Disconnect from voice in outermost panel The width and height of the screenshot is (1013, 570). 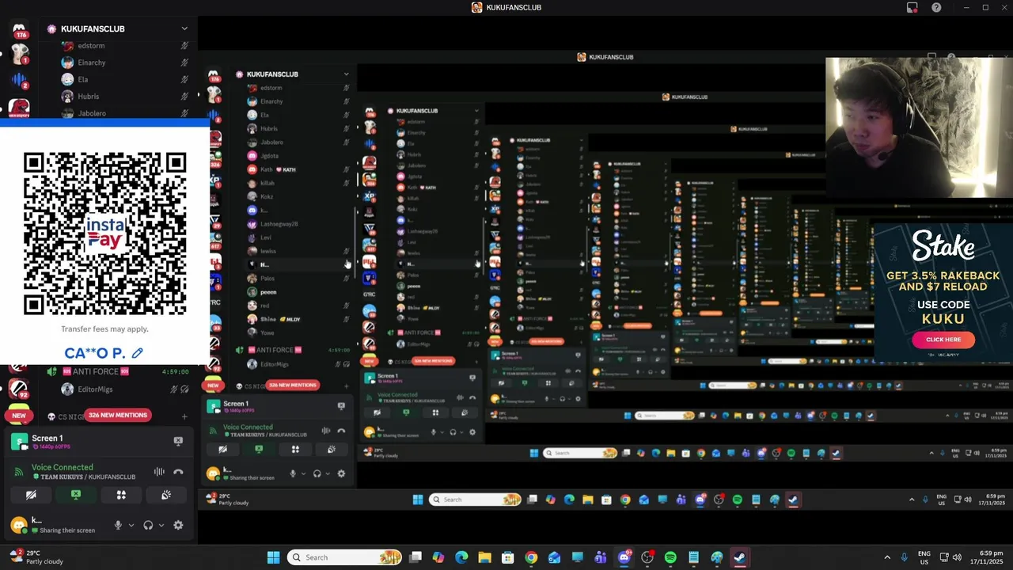coord(178,472)
